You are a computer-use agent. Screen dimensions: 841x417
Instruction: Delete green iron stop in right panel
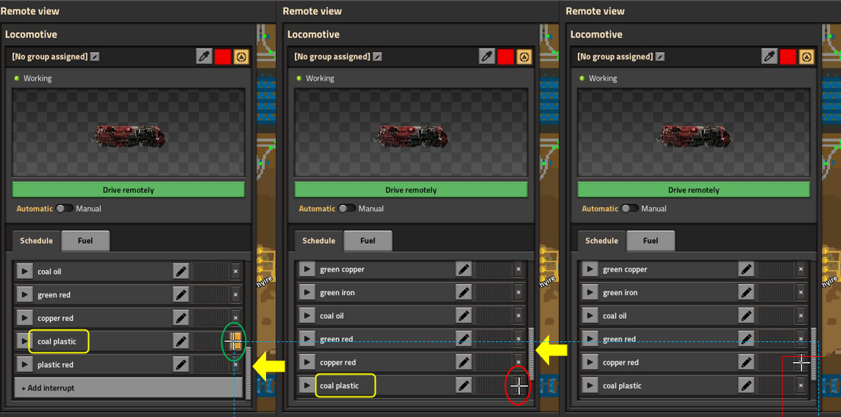click(x=801, y=293)
